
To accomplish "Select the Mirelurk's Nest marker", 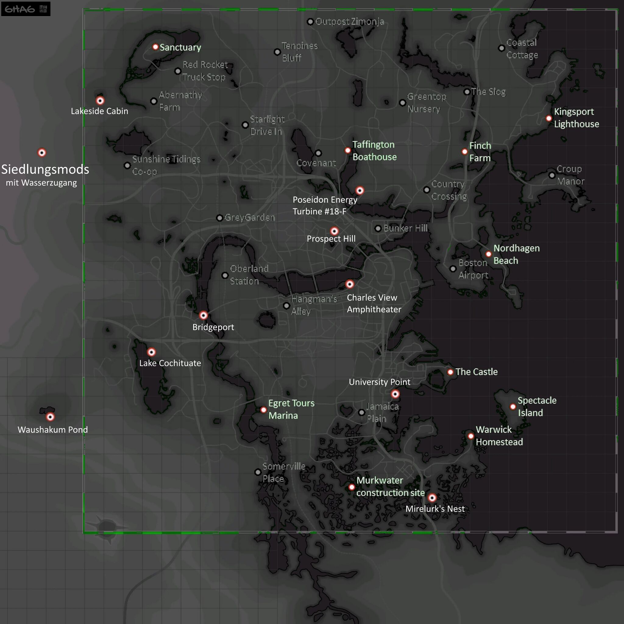I will (432, 498).
